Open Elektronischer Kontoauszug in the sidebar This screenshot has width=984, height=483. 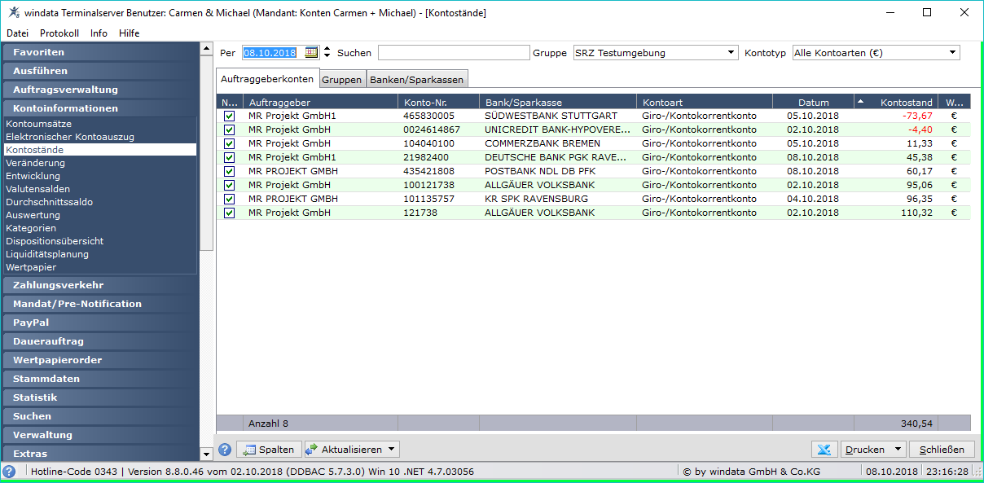pos(70,137)
